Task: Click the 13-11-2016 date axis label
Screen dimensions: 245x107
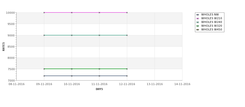Action: pos(155,84)
